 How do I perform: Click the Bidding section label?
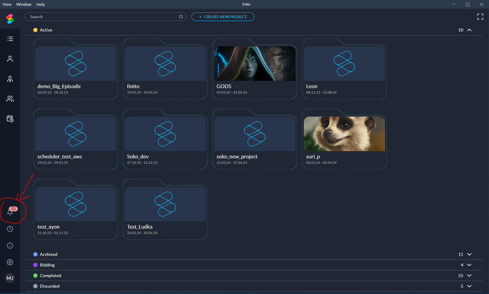tap(47, 265)
